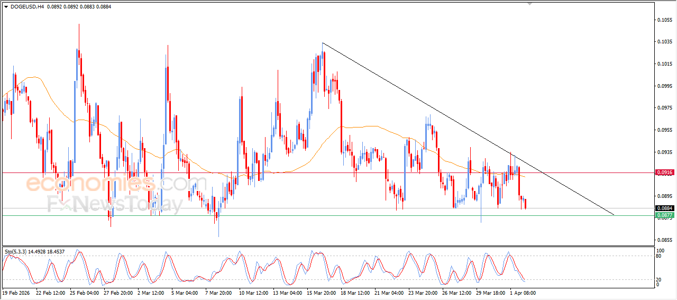Click the 20 level on stochastic scale
The width and height of the screenshot is (677, 300).
click(660, 279)
